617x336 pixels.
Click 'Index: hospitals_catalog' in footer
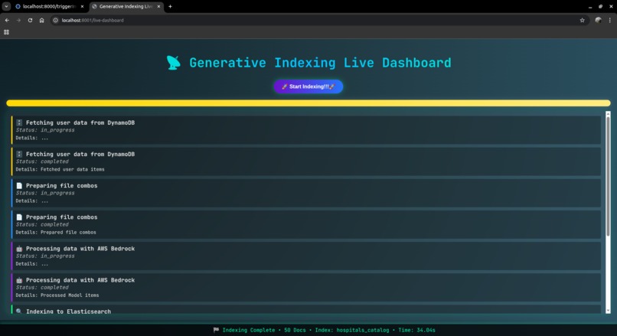click(352, 330)
